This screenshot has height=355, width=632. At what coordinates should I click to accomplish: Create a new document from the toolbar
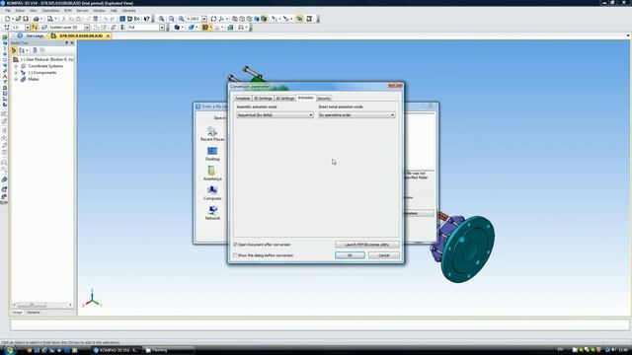coord(7,19)
